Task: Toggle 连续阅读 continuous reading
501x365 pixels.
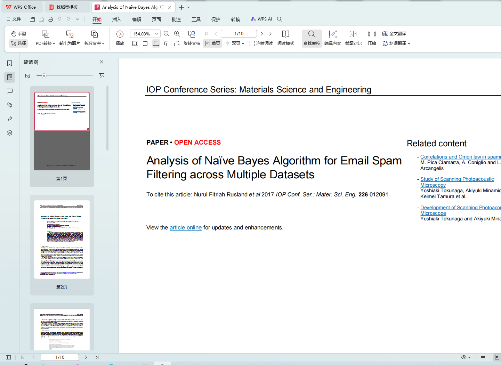Action: pyautogui.click(x=261, y=43)
